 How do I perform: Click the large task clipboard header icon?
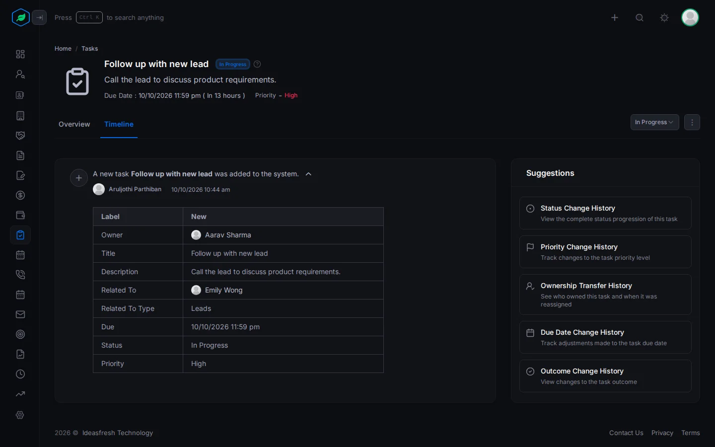click(x=77, y=81)
